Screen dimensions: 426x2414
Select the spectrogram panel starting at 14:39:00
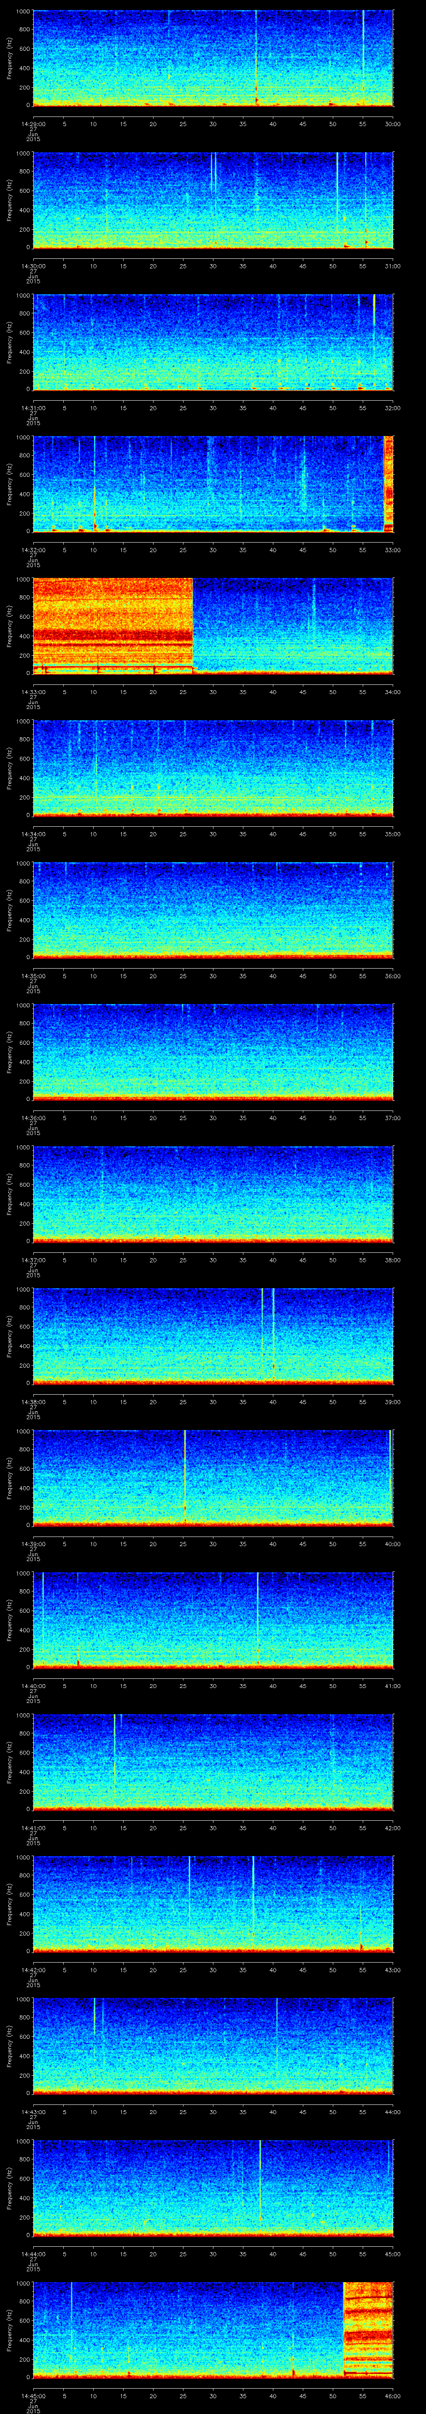[x=213, y=1478]
